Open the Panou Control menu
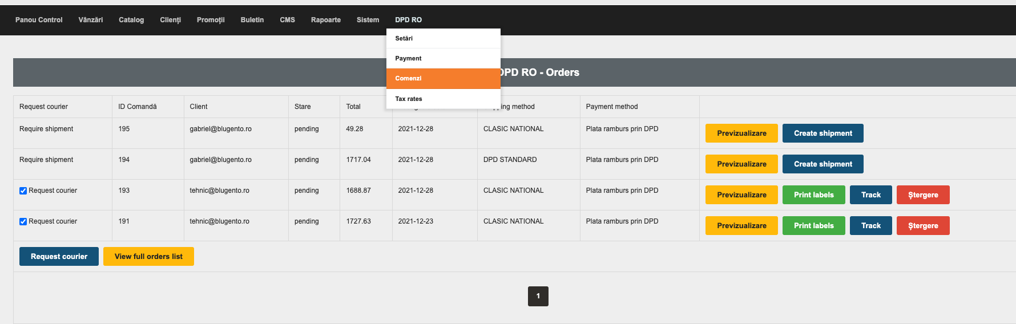The image size is (1016, 324). (x=39, y=20)
